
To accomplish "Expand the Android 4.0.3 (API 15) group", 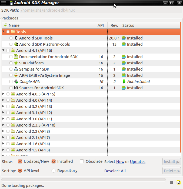I will click(x=3, y=94).
